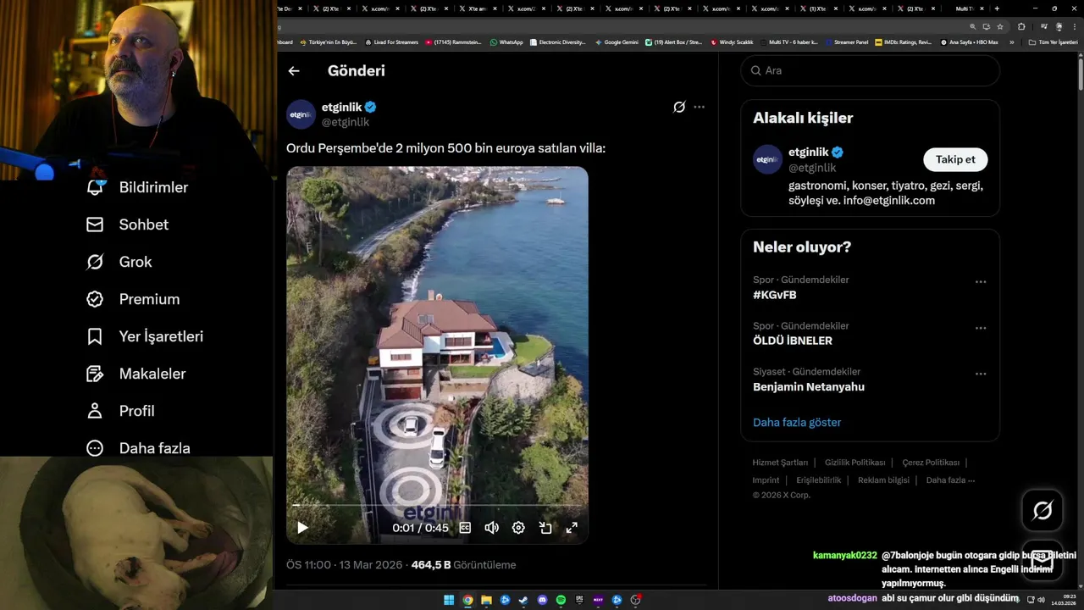The width and height of the screenshot is (1084, 610).
Task: Open the WhatsApp bookmark
Action: (506, 42)
